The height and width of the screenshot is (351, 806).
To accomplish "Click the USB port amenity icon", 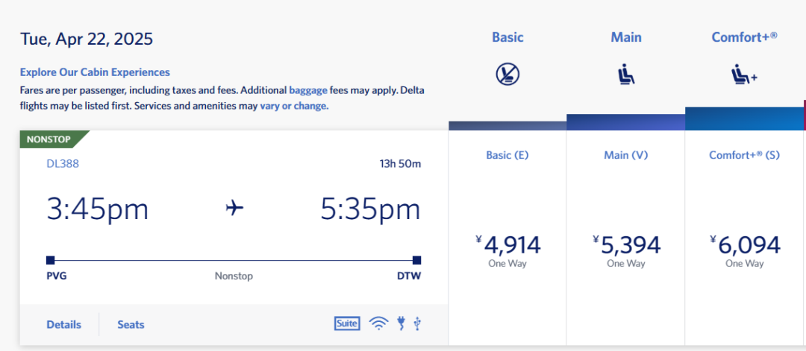I will click(417, 324).
